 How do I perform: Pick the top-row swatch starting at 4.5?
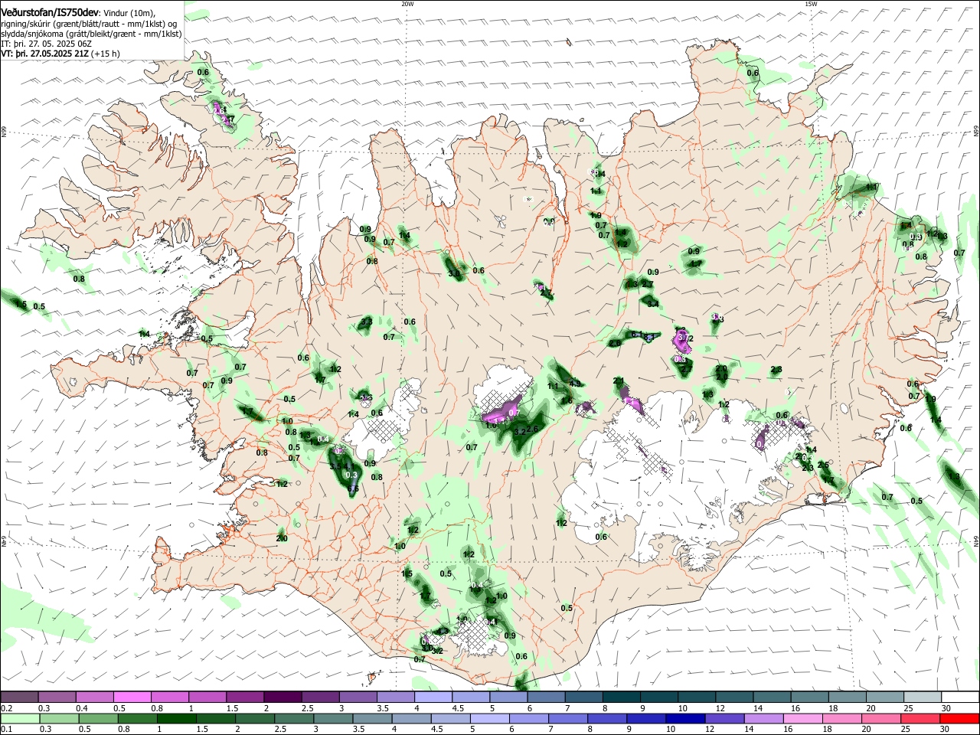click(471, 696)
